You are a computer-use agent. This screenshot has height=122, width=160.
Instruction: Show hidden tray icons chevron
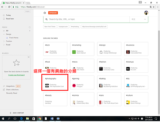pyautogui.click(x=129, y=119)
